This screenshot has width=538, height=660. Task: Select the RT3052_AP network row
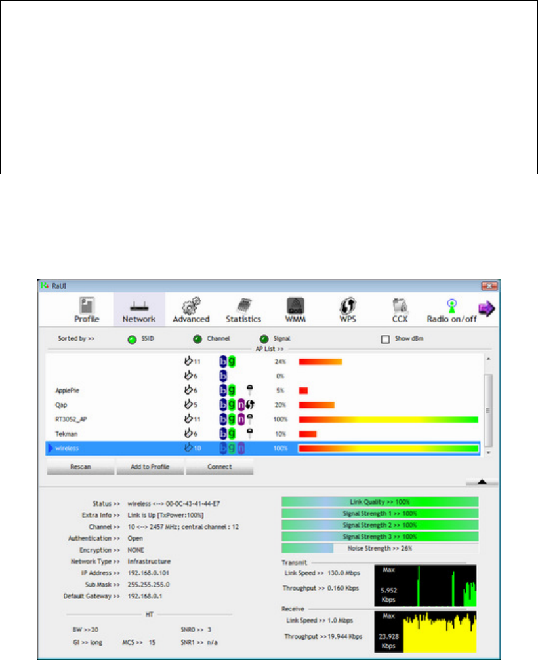click(x=263, y=419)
